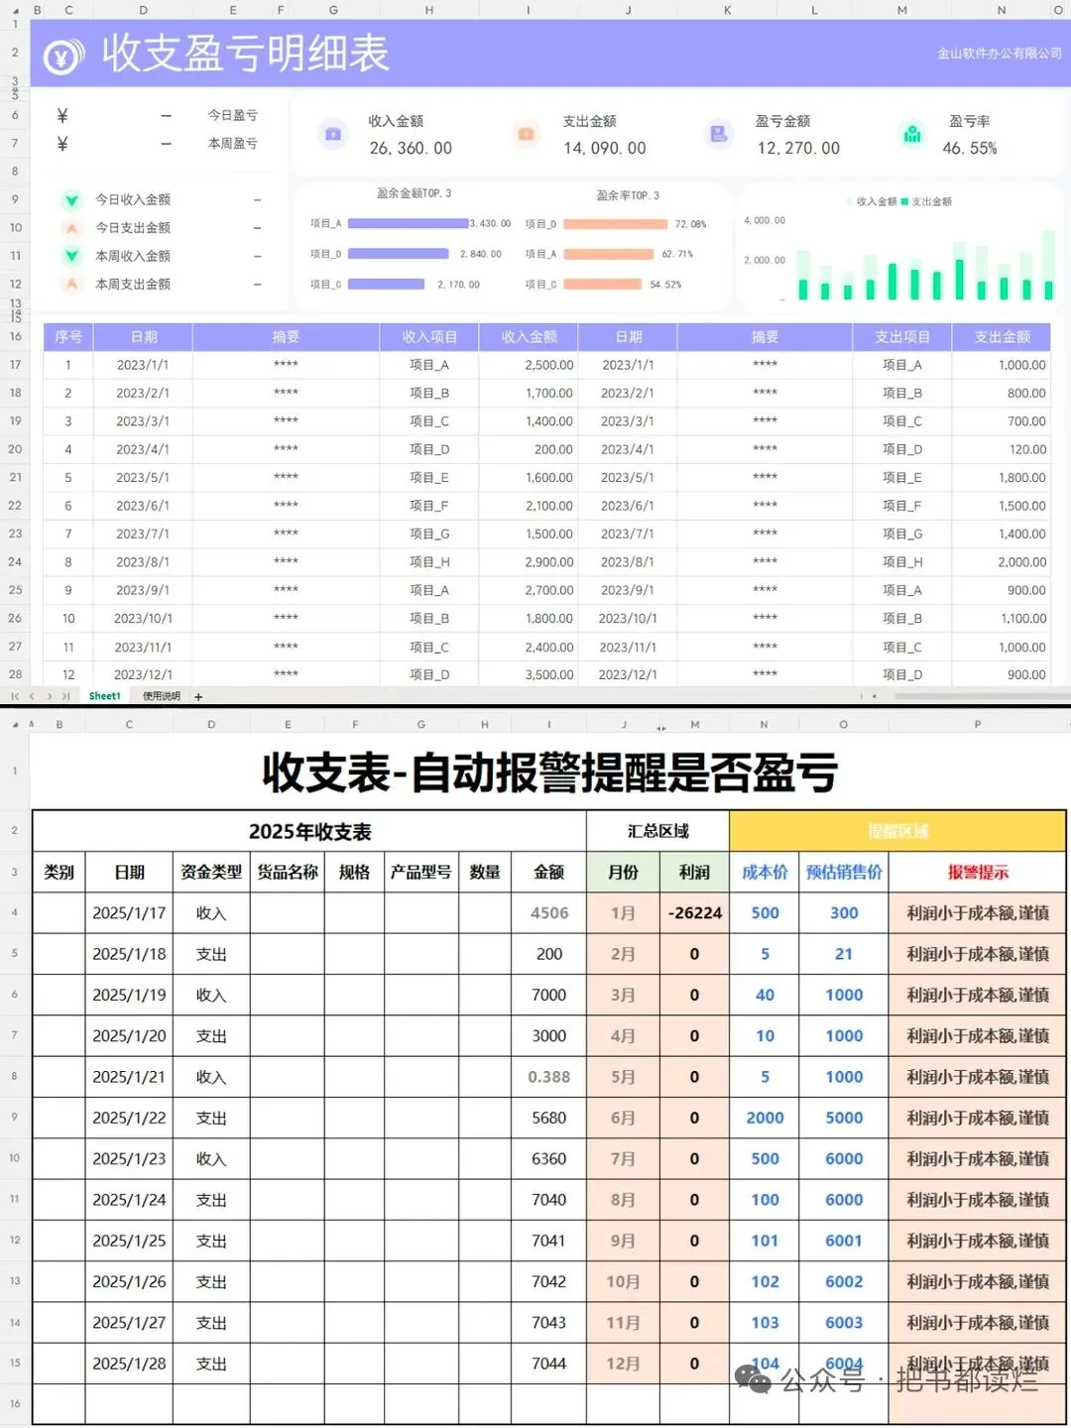The image size is (1071, 1428).
Task: Click green arrow icon beside 本周收入金额
Action: (x=71, y=256)
